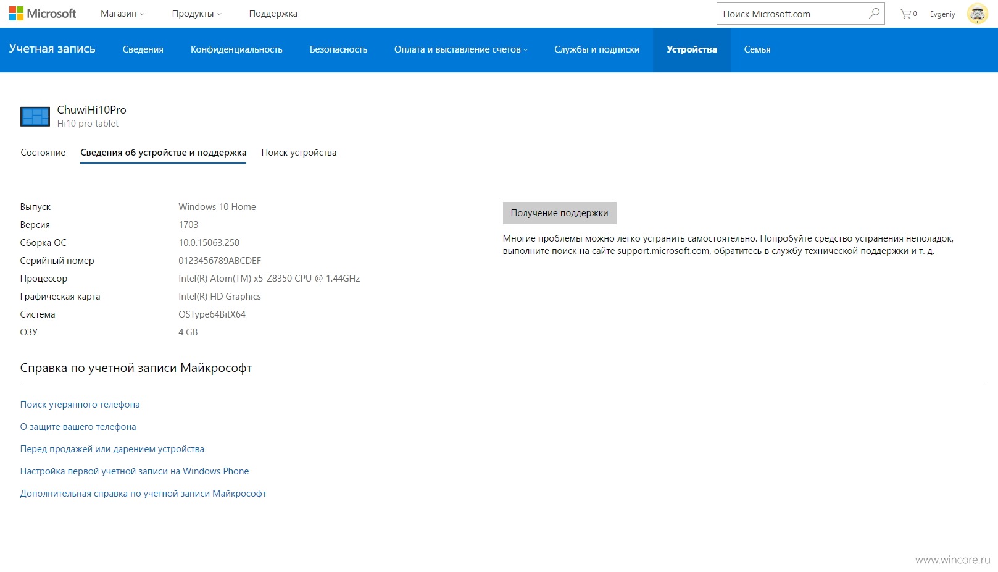Click the 4 GB RAM value
This screenshot has height=572, width=998.
click(188, 332)
